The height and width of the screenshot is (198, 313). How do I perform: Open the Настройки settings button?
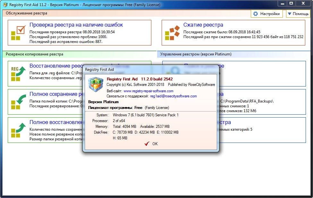[267, 14]
